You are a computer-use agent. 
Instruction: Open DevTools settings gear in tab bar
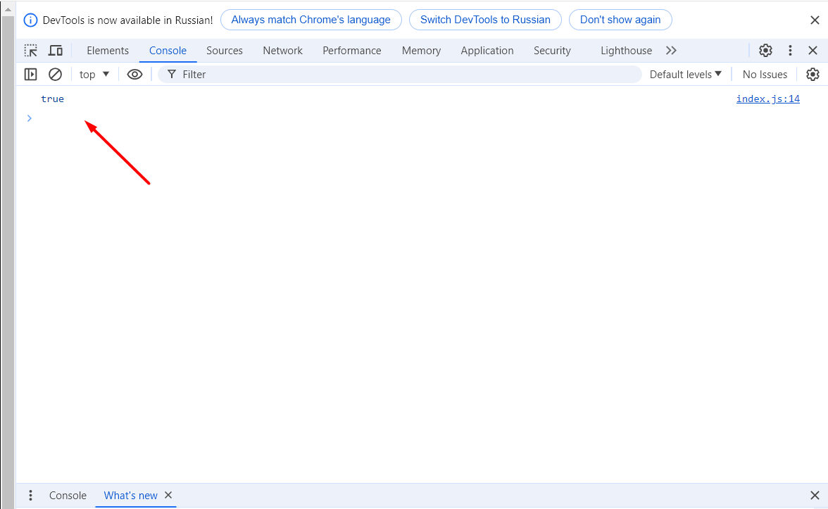(766, 50)
